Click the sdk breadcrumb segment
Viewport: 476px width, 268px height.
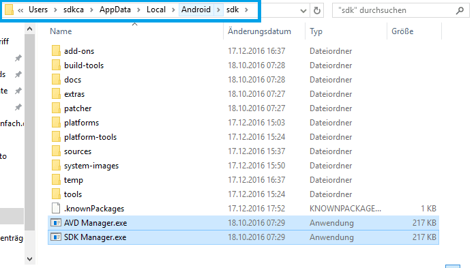pos(233,10)
